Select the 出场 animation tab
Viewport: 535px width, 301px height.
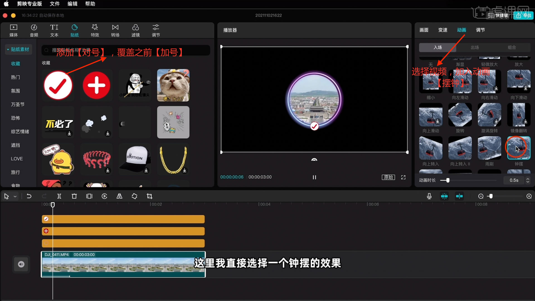(475, 47)
